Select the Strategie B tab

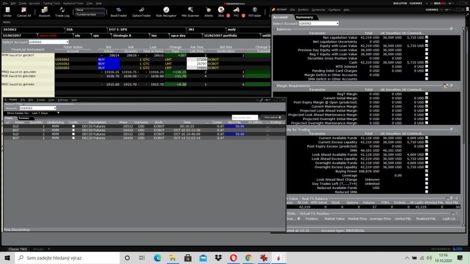130,36
